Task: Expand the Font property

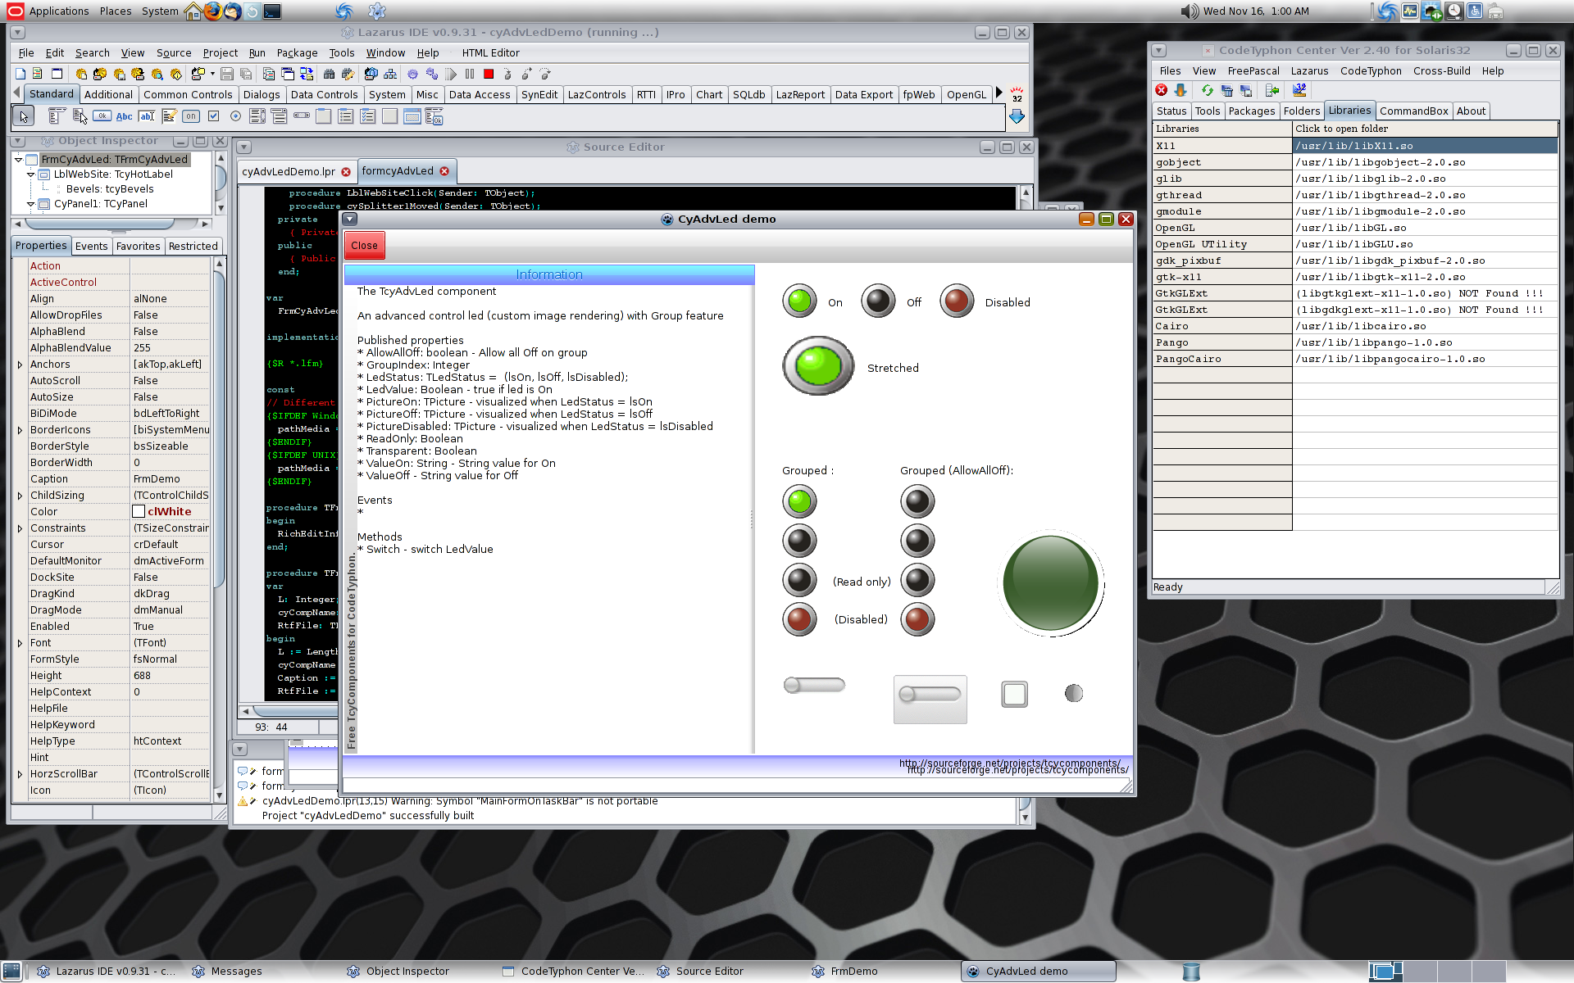Action: [20, 643]
